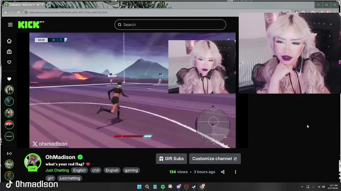
Task: Open volume control in the system tray
Action: [323, 187]
